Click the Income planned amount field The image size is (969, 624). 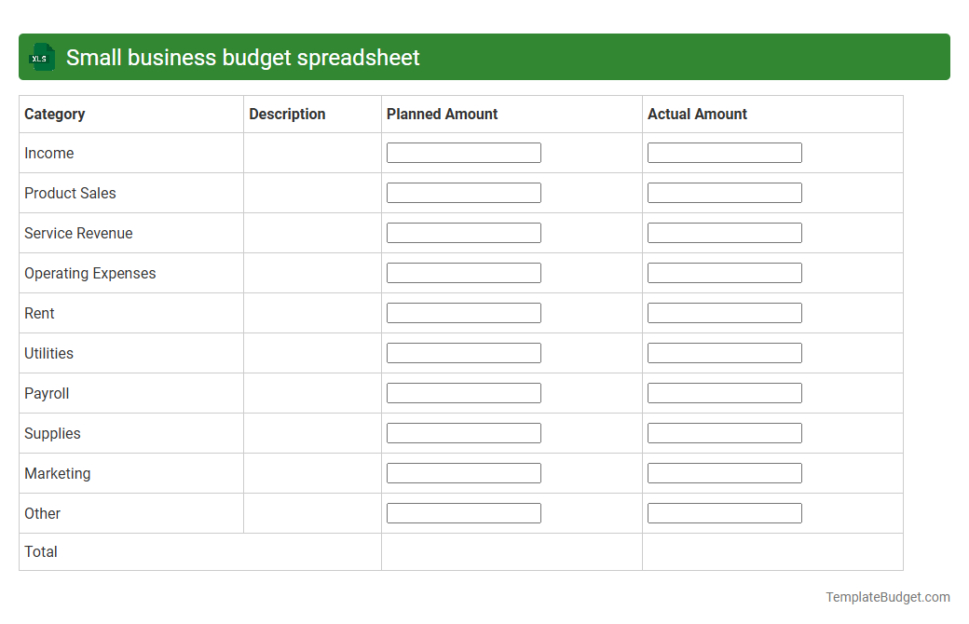(463, 152)
